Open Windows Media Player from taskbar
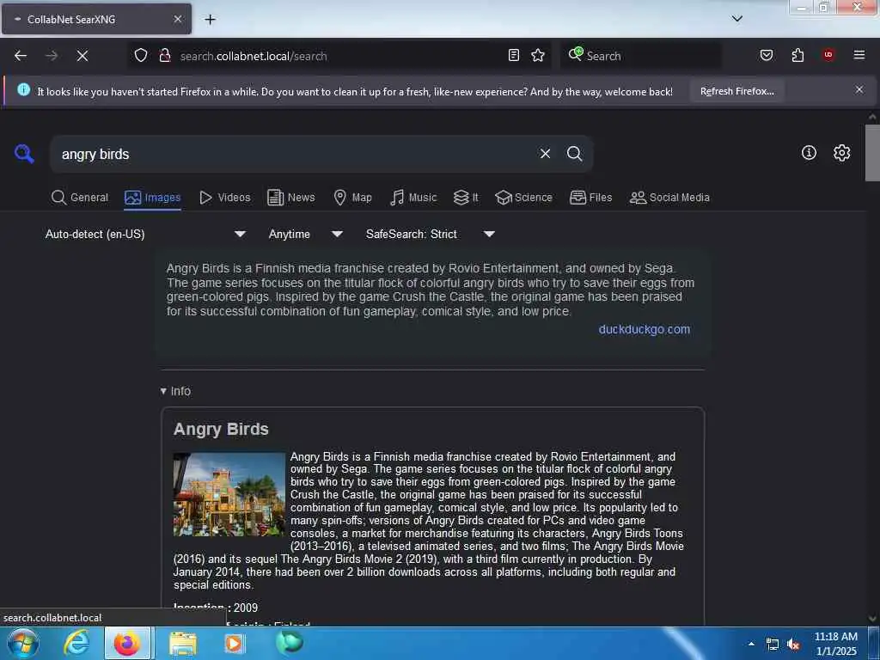Viewport: 880px width, 660px height. 234,643
